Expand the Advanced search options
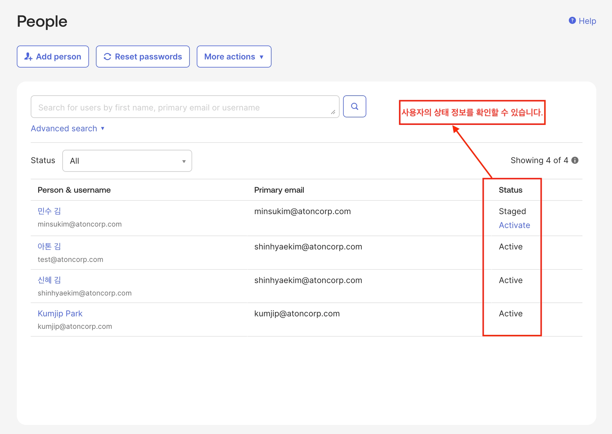The width and height of the screenshot is (612, 434). click(68, 128)
